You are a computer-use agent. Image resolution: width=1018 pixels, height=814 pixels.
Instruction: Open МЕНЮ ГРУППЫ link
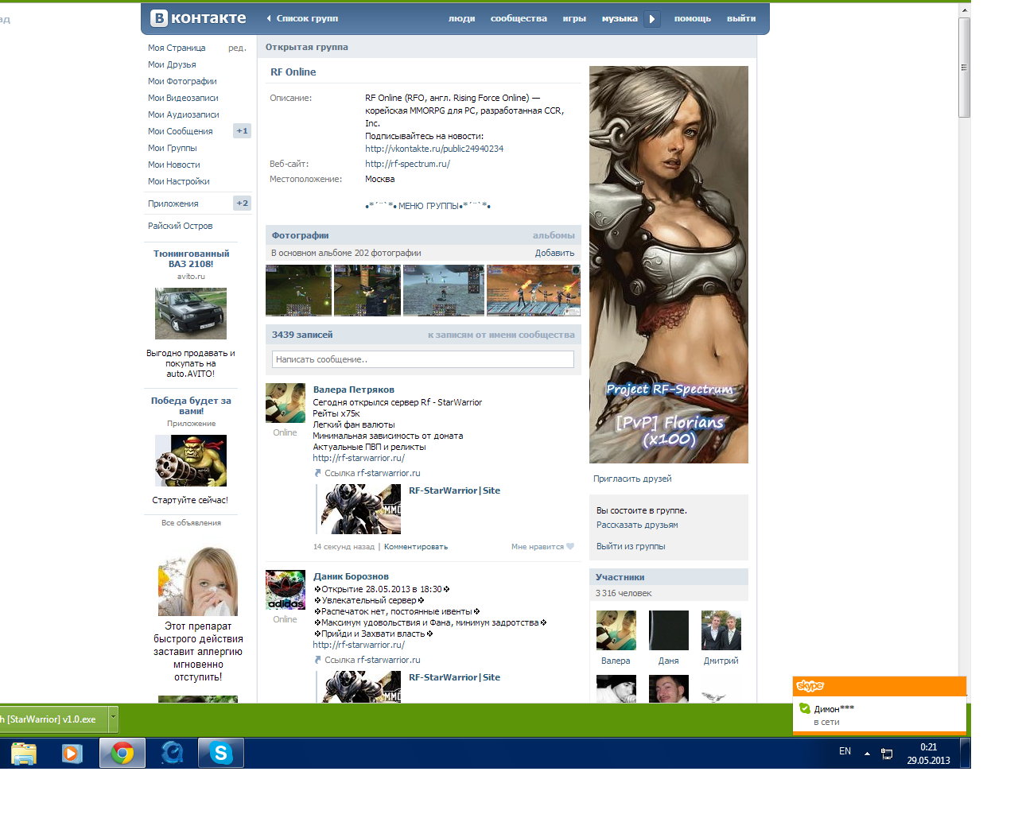tap(428, 206)
